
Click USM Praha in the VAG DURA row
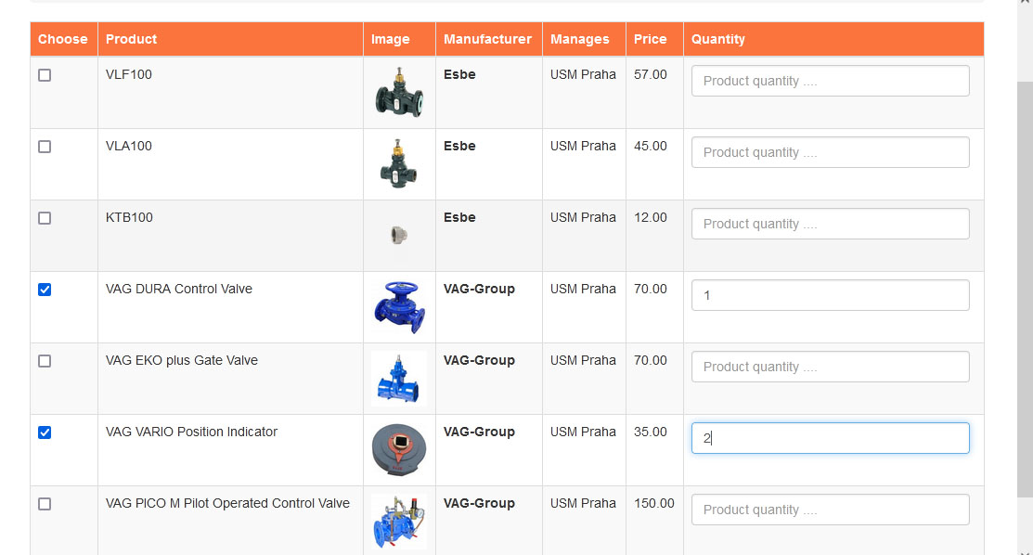[x=583, y=289]
